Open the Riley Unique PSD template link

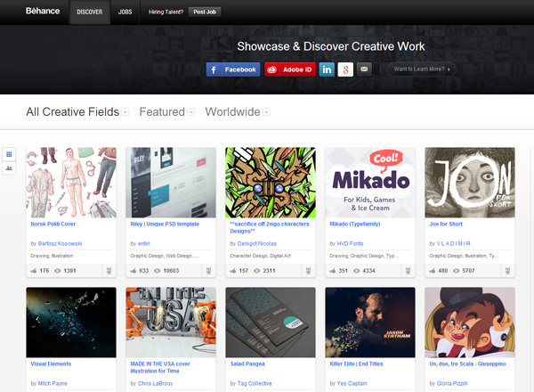[165, 224]
